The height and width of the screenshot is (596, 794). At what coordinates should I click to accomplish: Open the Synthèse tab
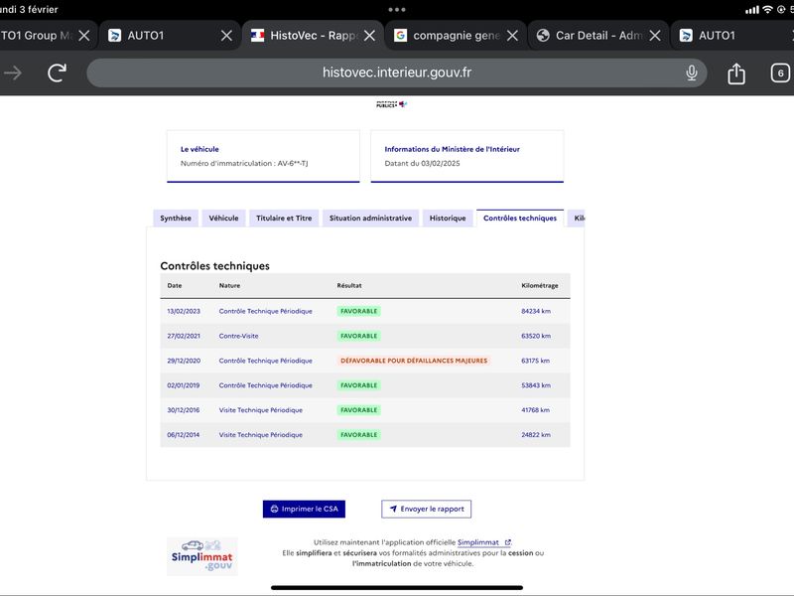pos(176,218)
